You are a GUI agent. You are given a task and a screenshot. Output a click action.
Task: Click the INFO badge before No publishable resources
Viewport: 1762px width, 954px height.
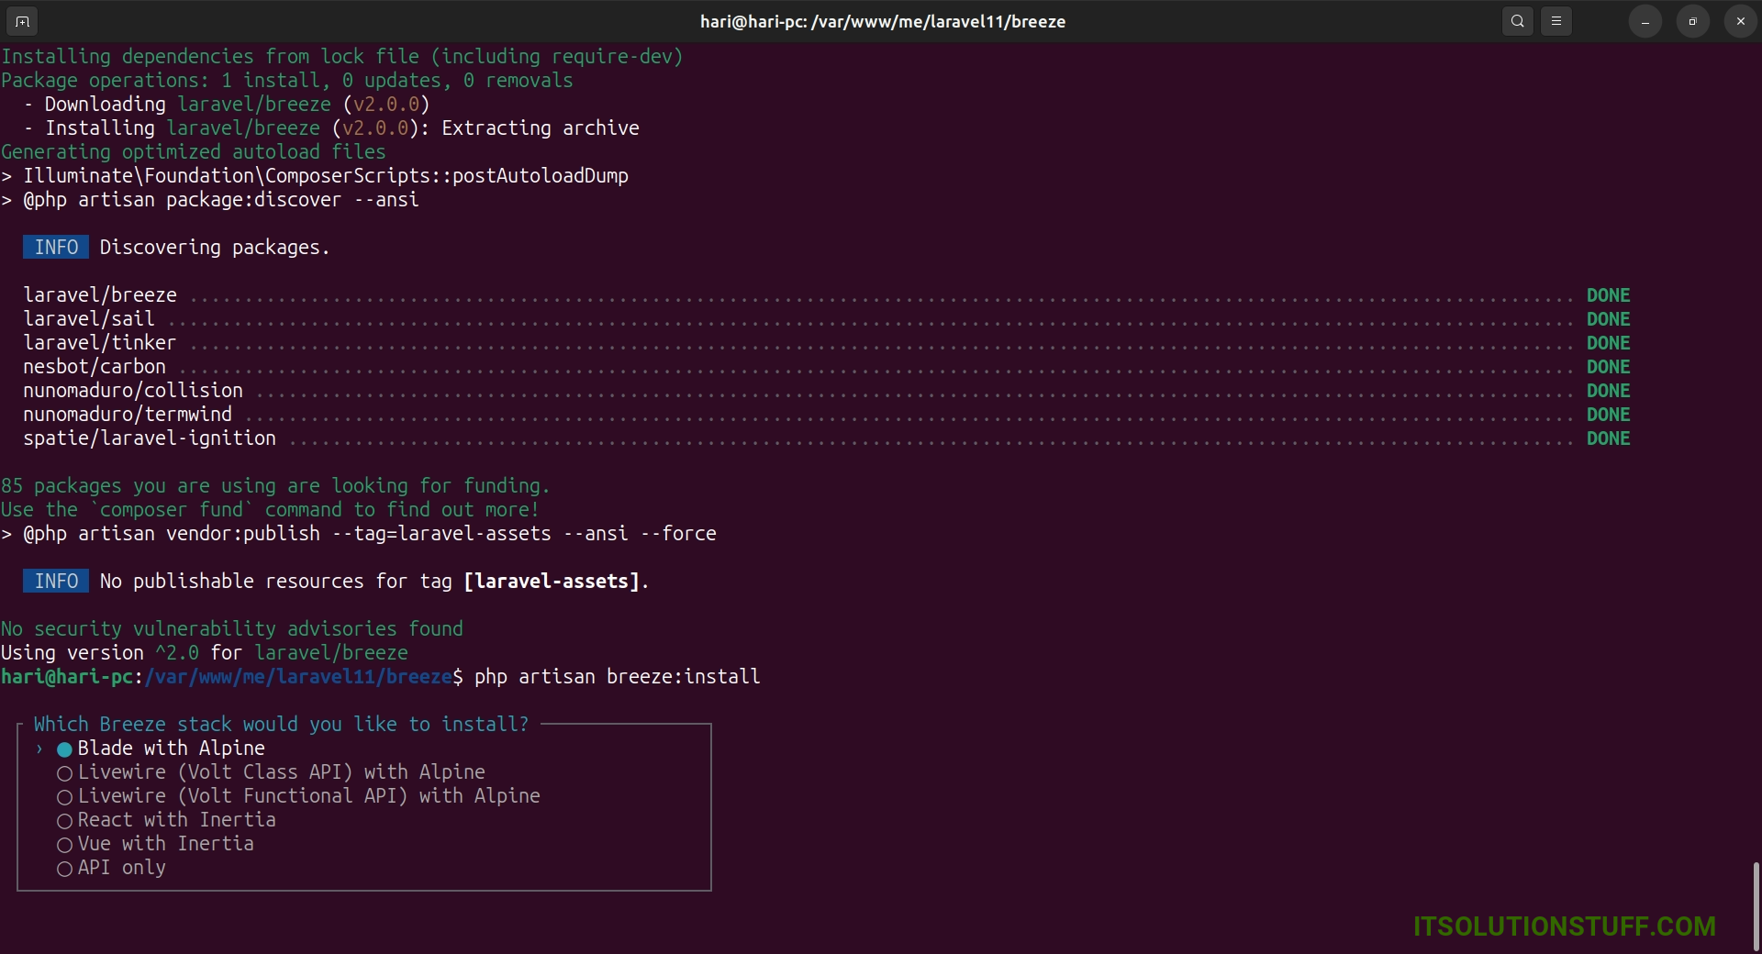pos(56,582)
